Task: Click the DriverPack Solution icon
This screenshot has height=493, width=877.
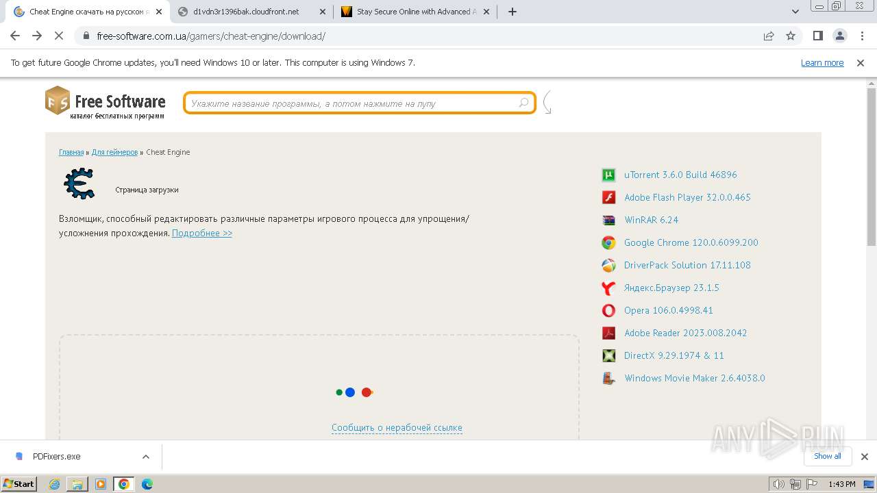Action: pyautogui.click(x=608, y=265)
